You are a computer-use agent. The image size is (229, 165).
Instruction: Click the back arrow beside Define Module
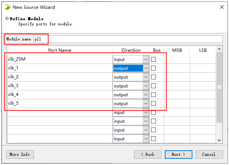coord(7,19)
